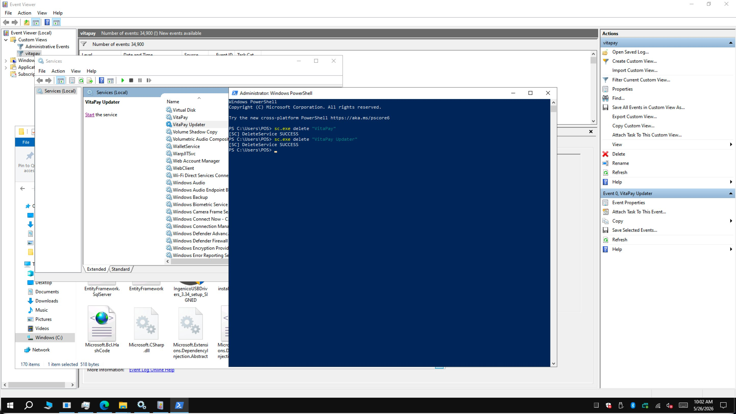Select Administrative Events tree item
The width and height of the screenshot is (736, 414).
[x=47, y=46]
